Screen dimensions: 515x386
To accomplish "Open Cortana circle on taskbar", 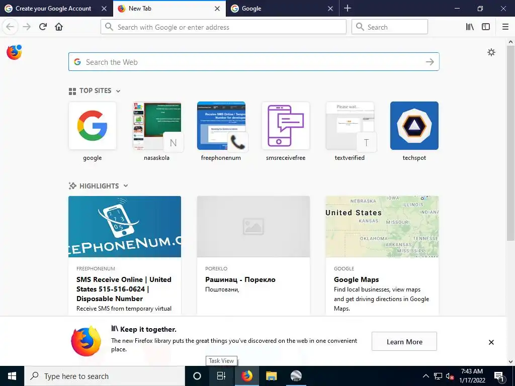I will tap(197, 376).
